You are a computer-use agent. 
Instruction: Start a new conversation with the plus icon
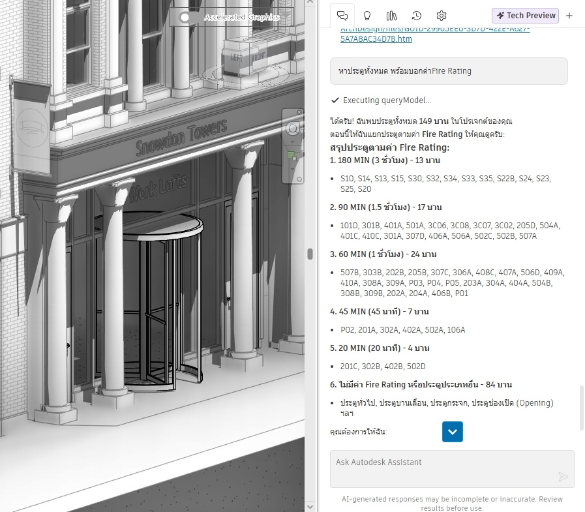(x=569, y=16)
